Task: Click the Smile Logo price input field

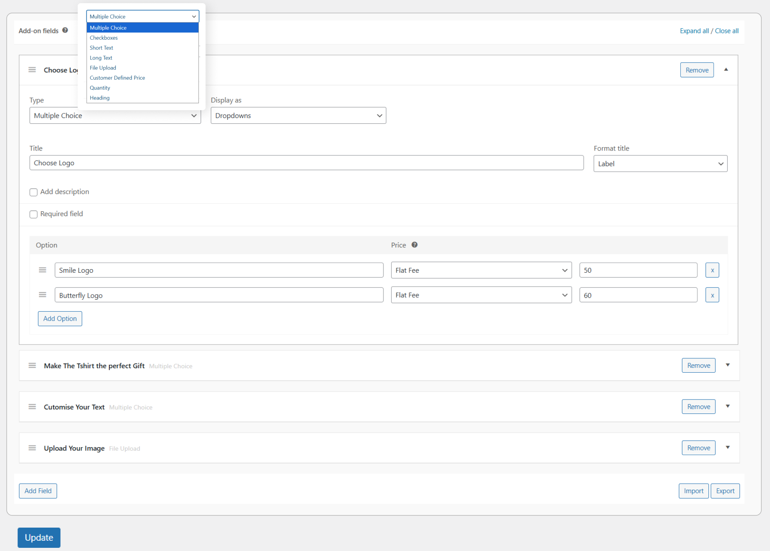Action: (x=638, y=270)
